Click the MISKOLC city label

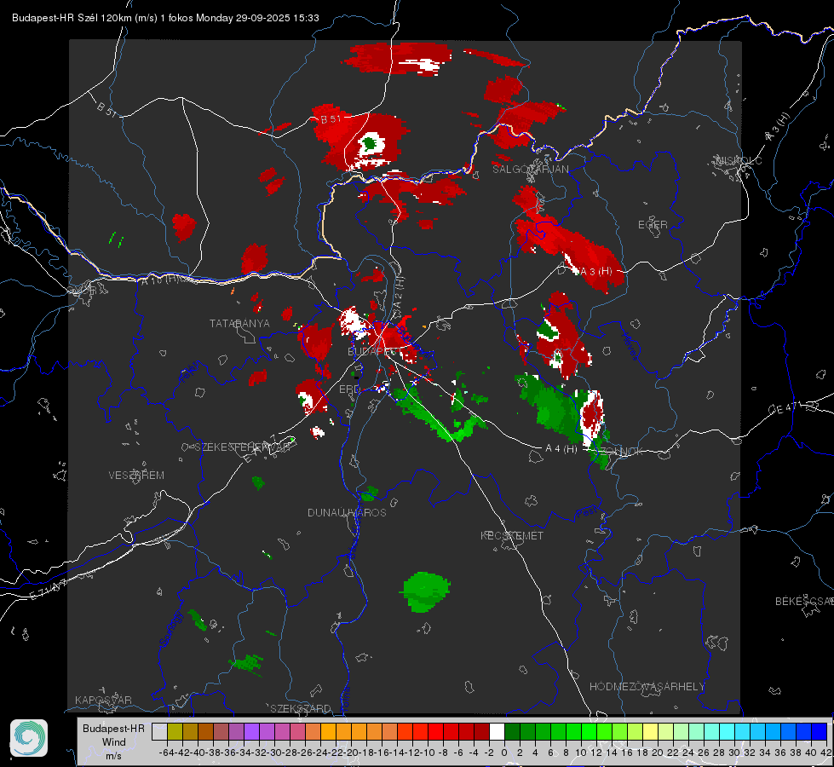[739, 161]
